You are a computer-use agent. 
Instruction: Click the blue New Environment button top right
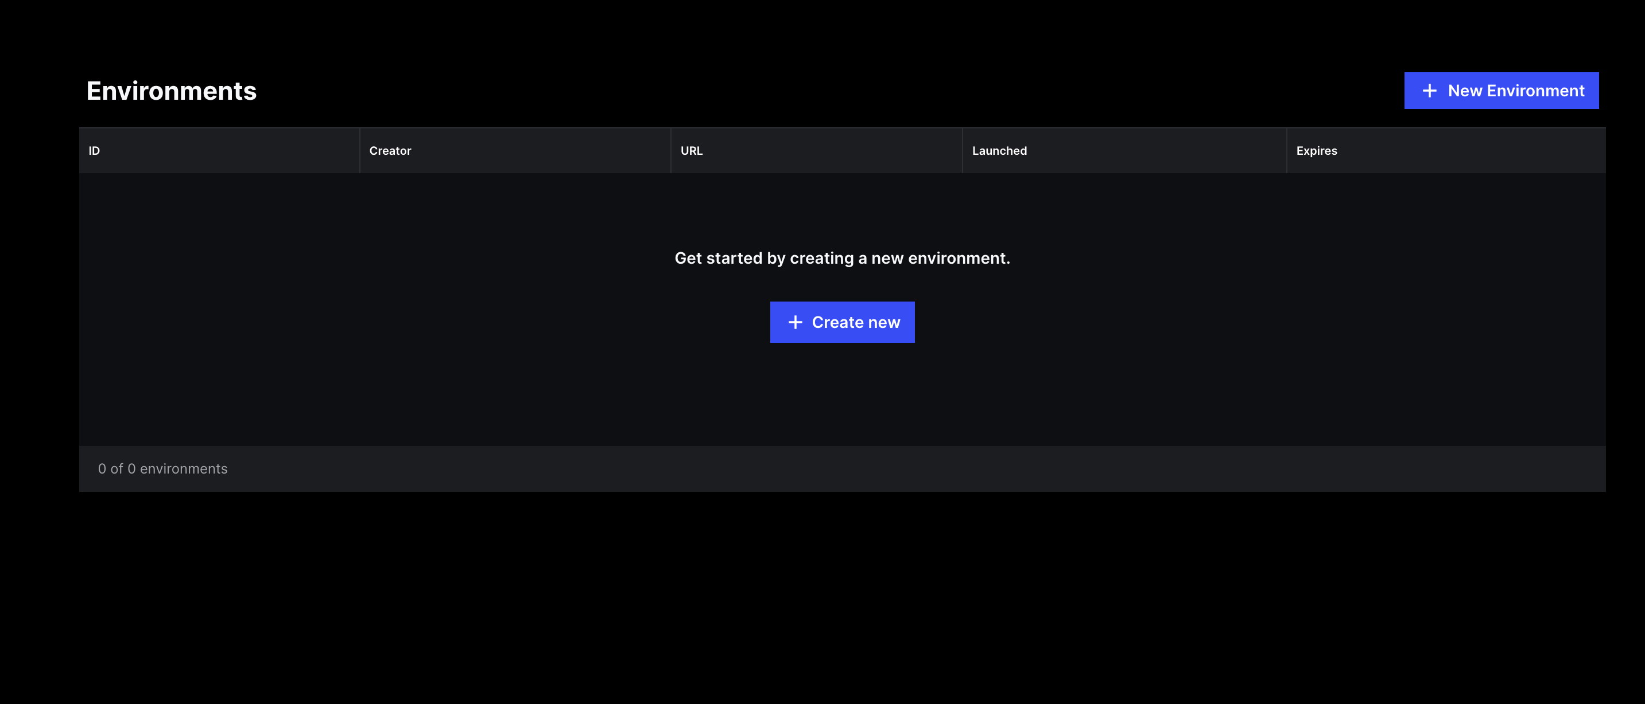[x=1501, y=91]
